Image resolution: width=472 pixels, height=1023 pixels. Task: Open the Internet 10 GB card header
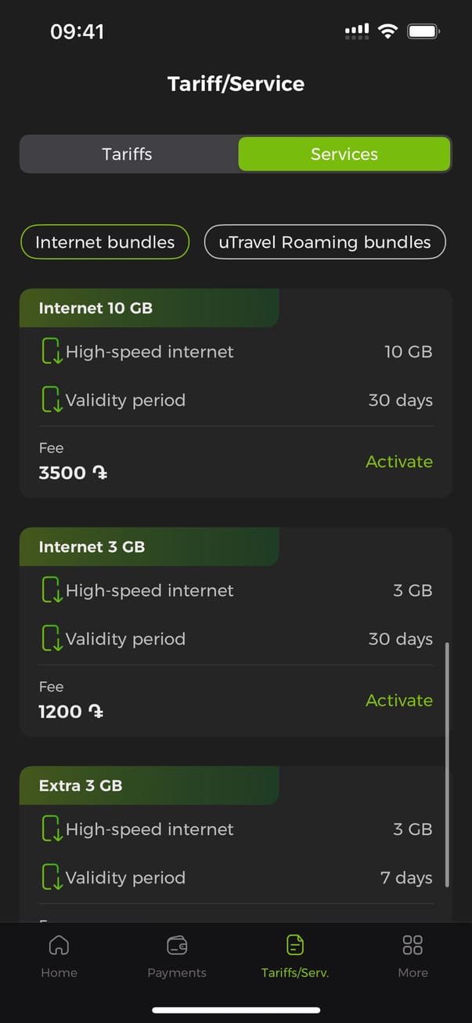(x=149, y=308)
